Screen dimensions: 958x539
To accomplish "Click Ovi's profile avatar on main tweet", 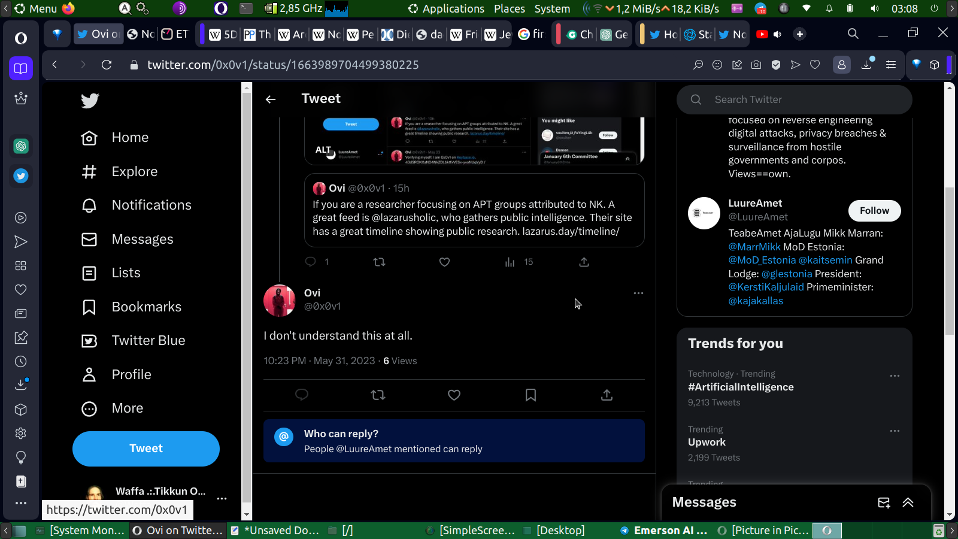I will click(280, 300).
